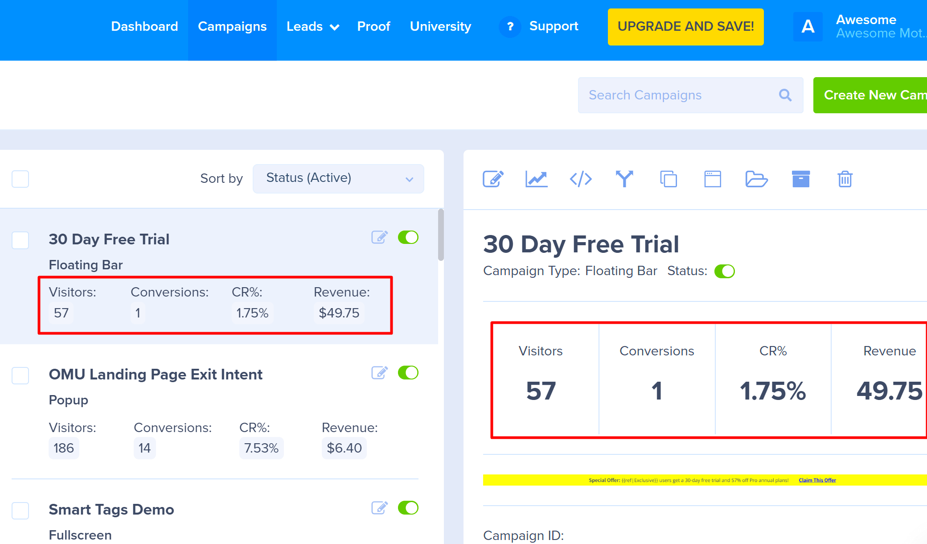The width and height of the screenshot is (927, 544).
Task: Click the trash delete icon
Action: coord(845,179)
